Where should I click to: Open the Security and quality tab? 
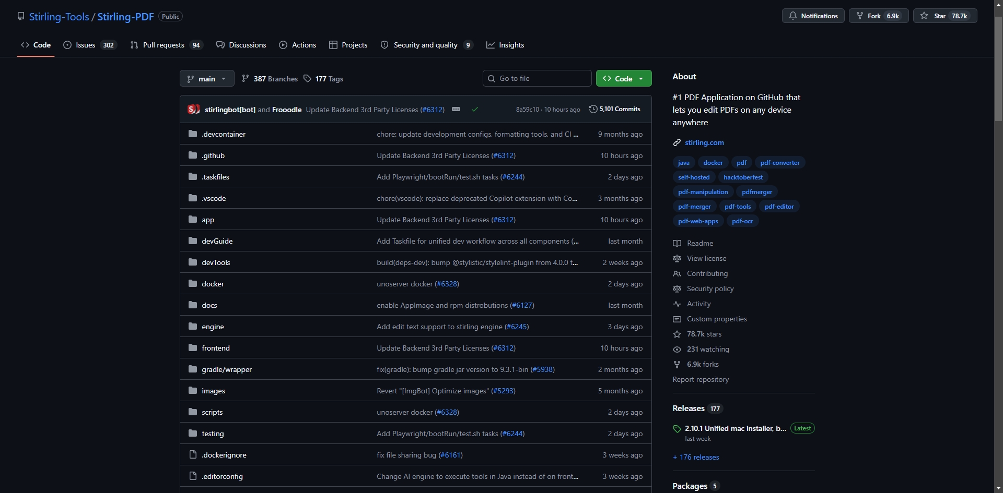427,45
